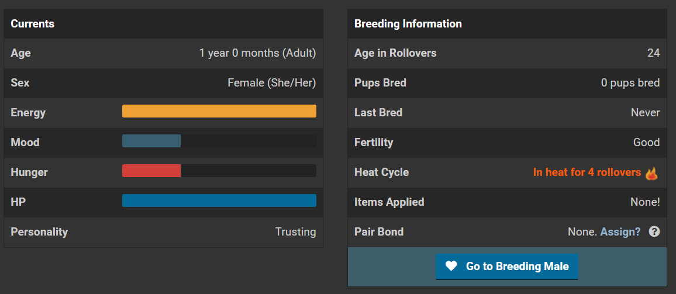Screen dimensions: 676x294
Task: Click the Fertility value Good
Action: click(646, 142)
